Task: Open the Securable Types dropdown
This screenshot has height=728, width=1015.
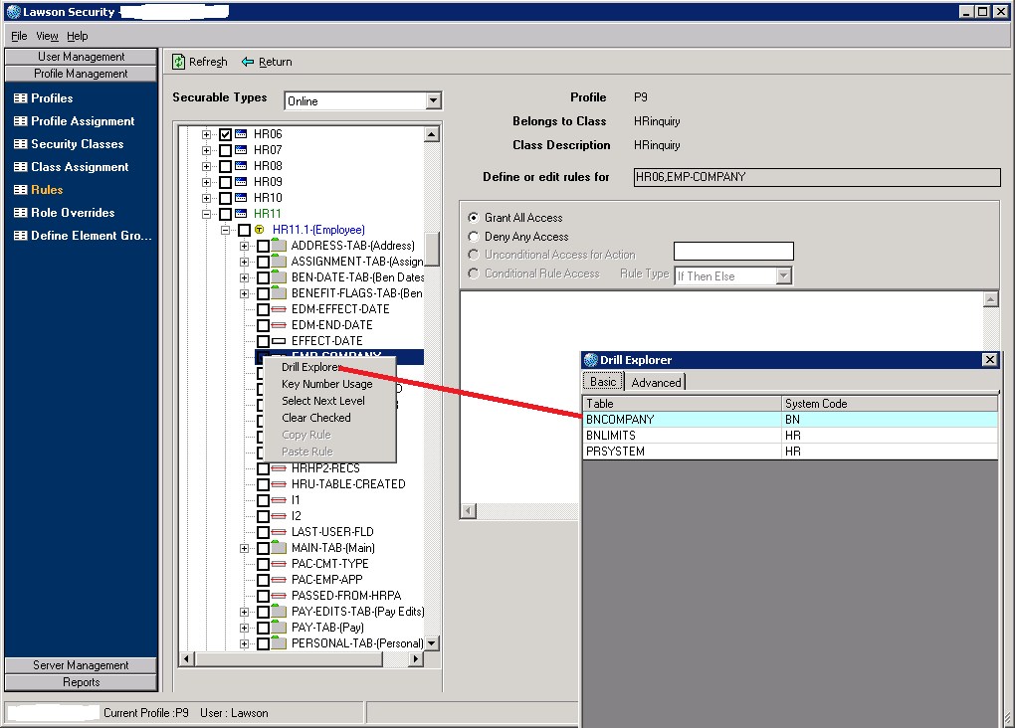Action: click(x=434, y=101)
